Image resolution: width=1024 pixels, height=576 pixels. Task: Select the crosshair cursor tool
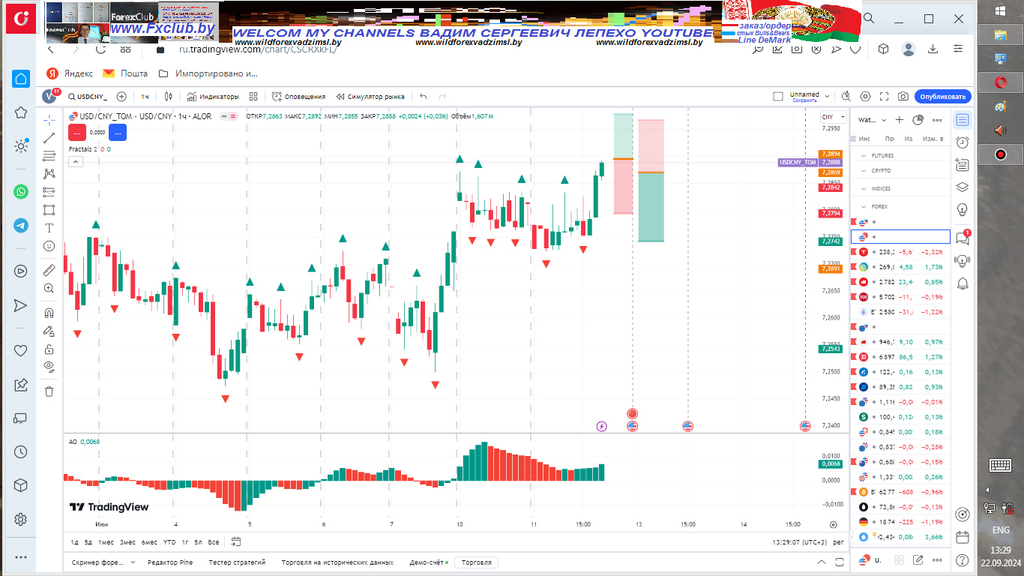49,119
